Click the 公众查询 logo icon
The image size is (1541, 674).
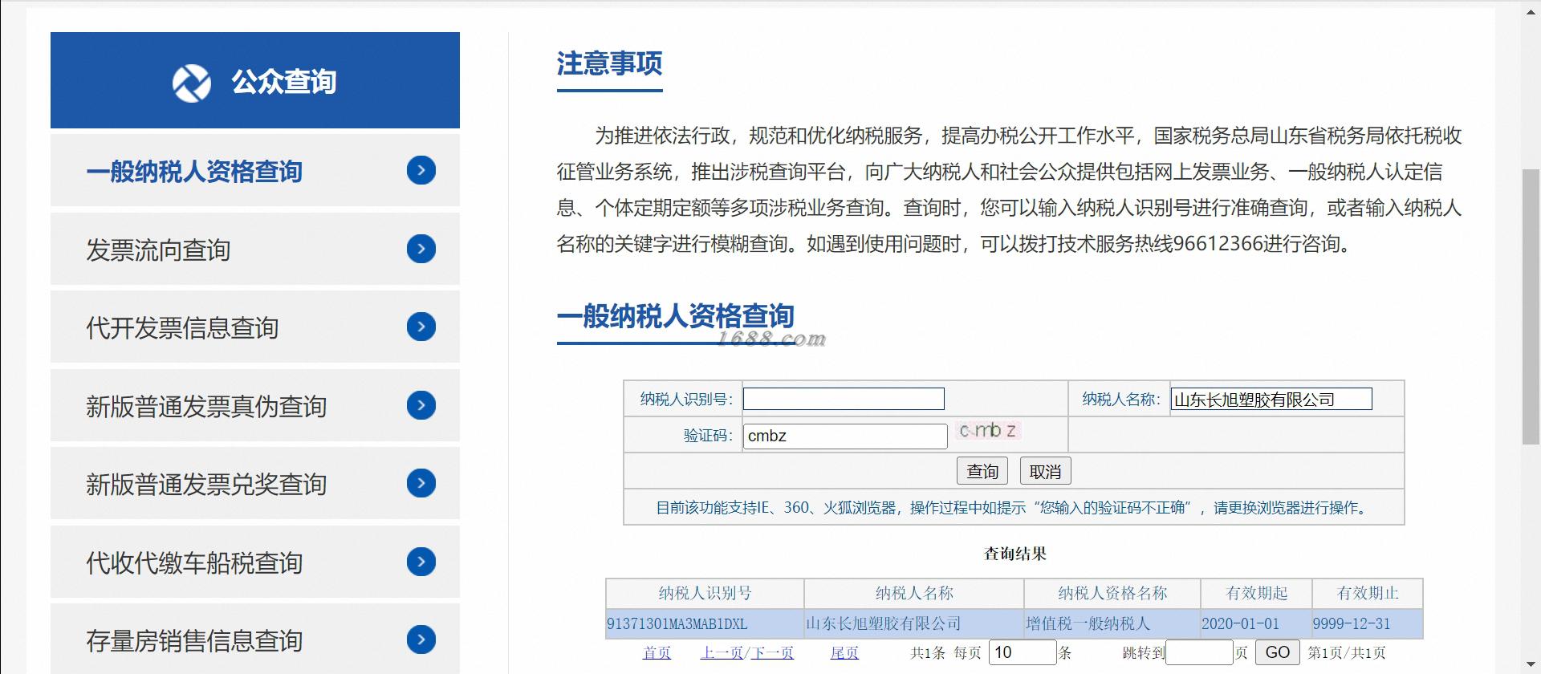[x=192, y=82]
